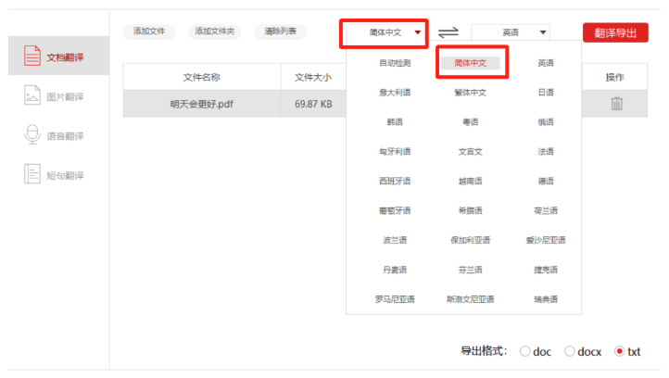Click the 添加文件 button
The width and height of the screenshot is (669, 378).
tap(149, 31)
